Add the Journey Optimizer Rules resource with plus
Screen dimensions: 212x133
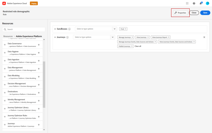39,117
